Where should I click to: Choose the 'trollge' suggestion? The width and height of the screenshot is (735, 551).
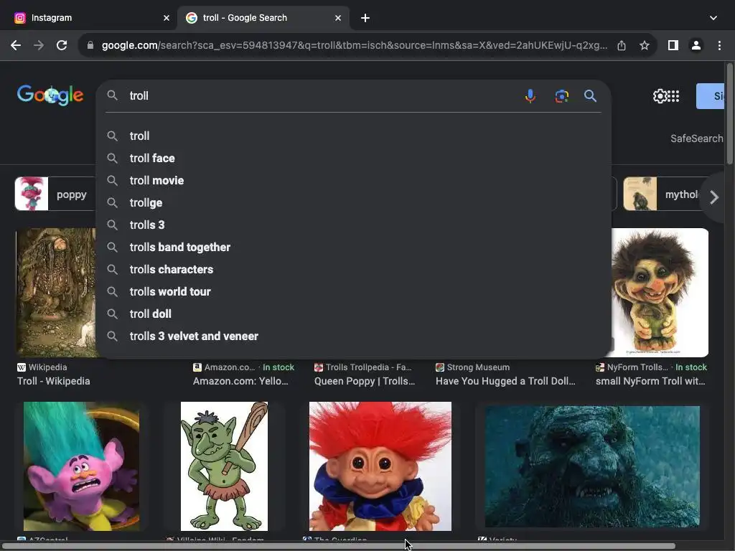pyautogui.click(x=353, y=203)
